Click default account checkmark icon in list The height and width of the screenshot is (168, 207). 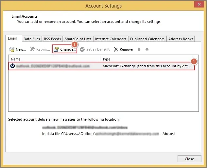click(12, 66)
